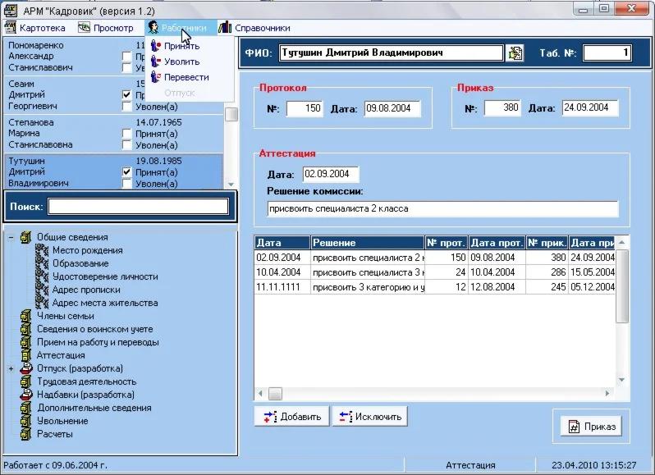Toggle Принят(а) checkbox for Степанова Марина

pos(126,133)
